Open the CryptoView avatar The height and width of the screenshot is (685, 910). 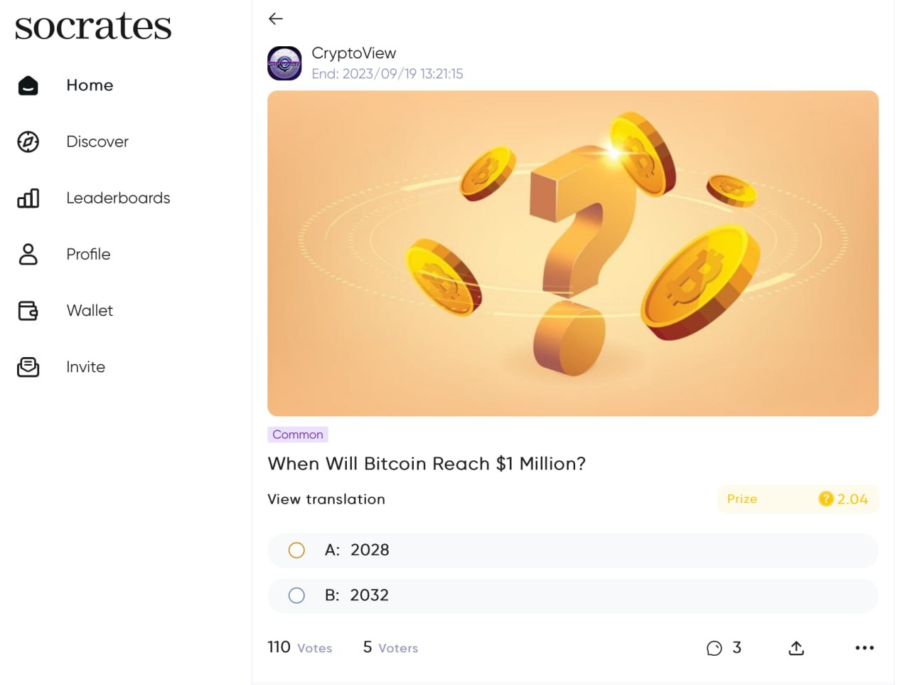coord(284,63)
